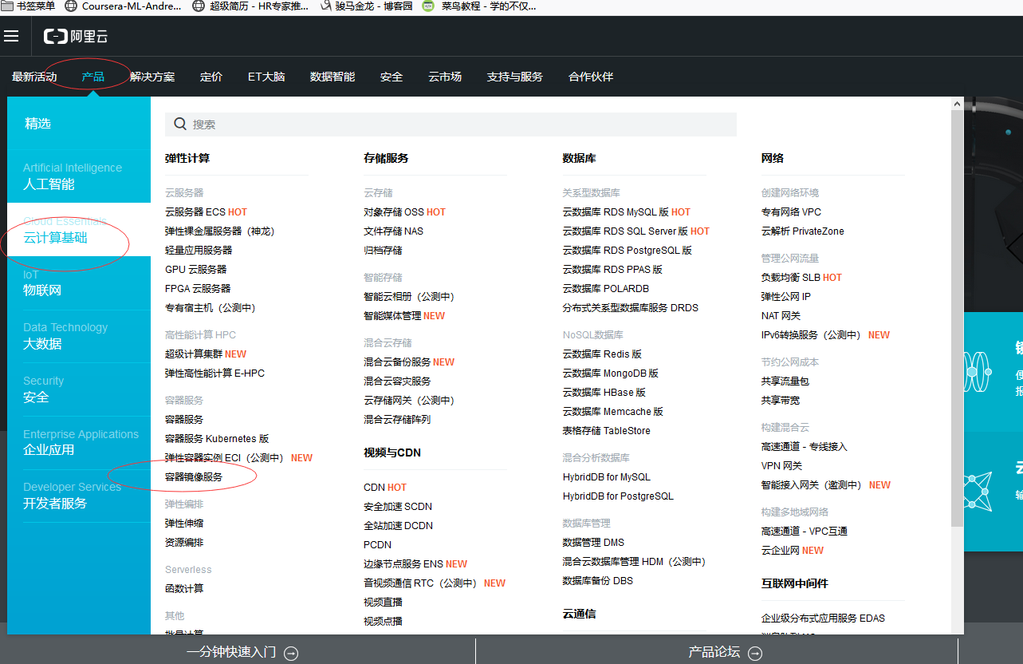The height and width of the screenshot is (664, 1023).
Task: Open the 书签菜单 bookmarks folder
Action: click(x=29, y=6)
